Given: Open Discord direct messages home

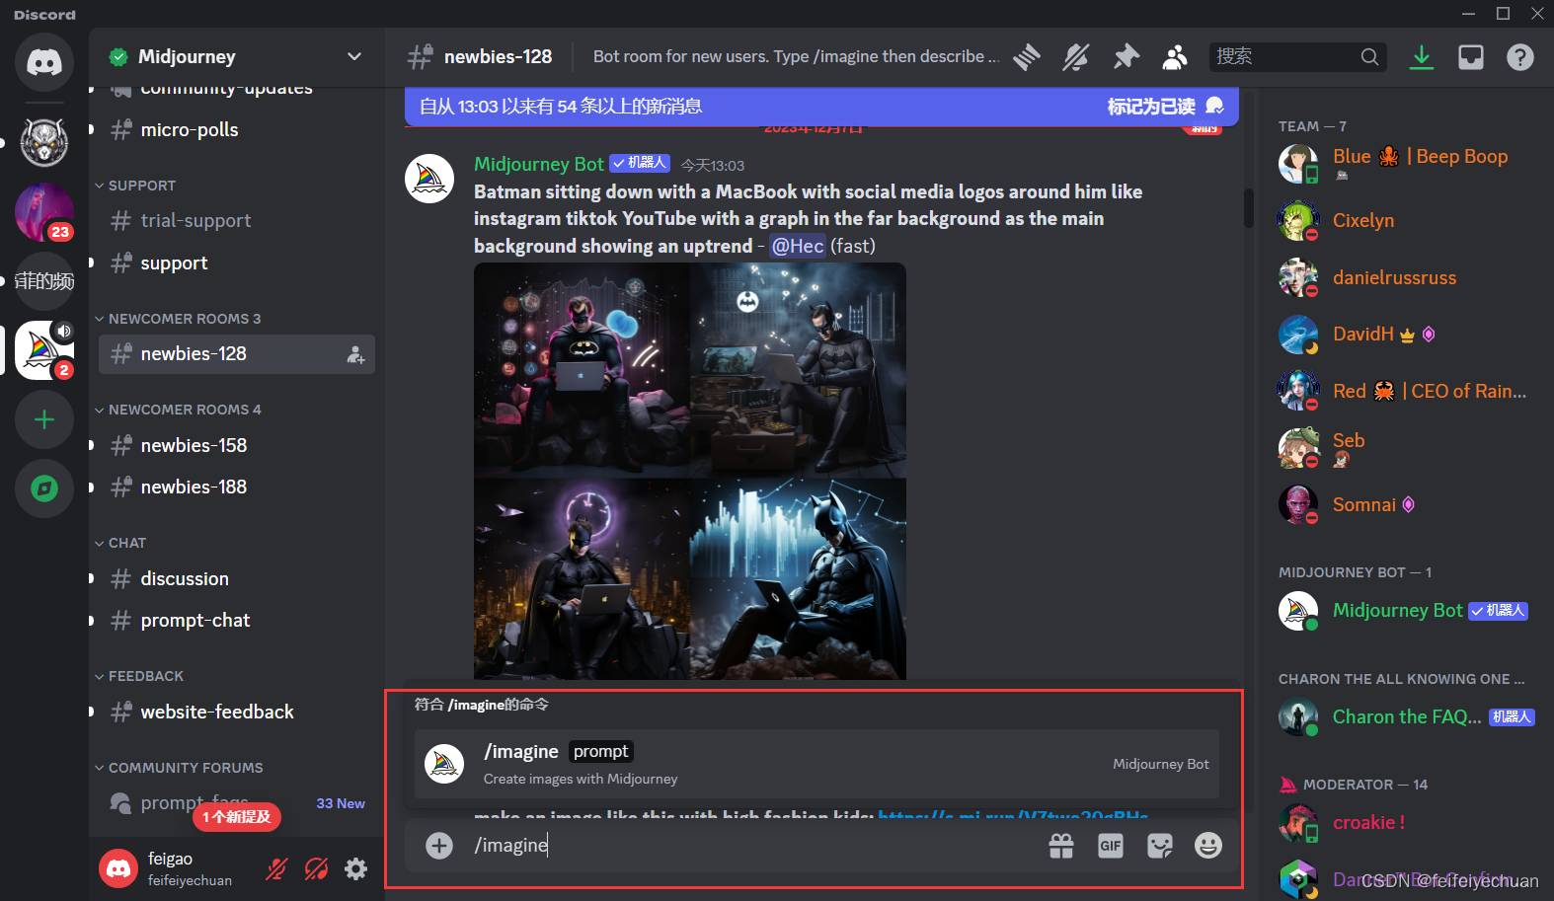Looking at the screenshot, I should (44, 62).
